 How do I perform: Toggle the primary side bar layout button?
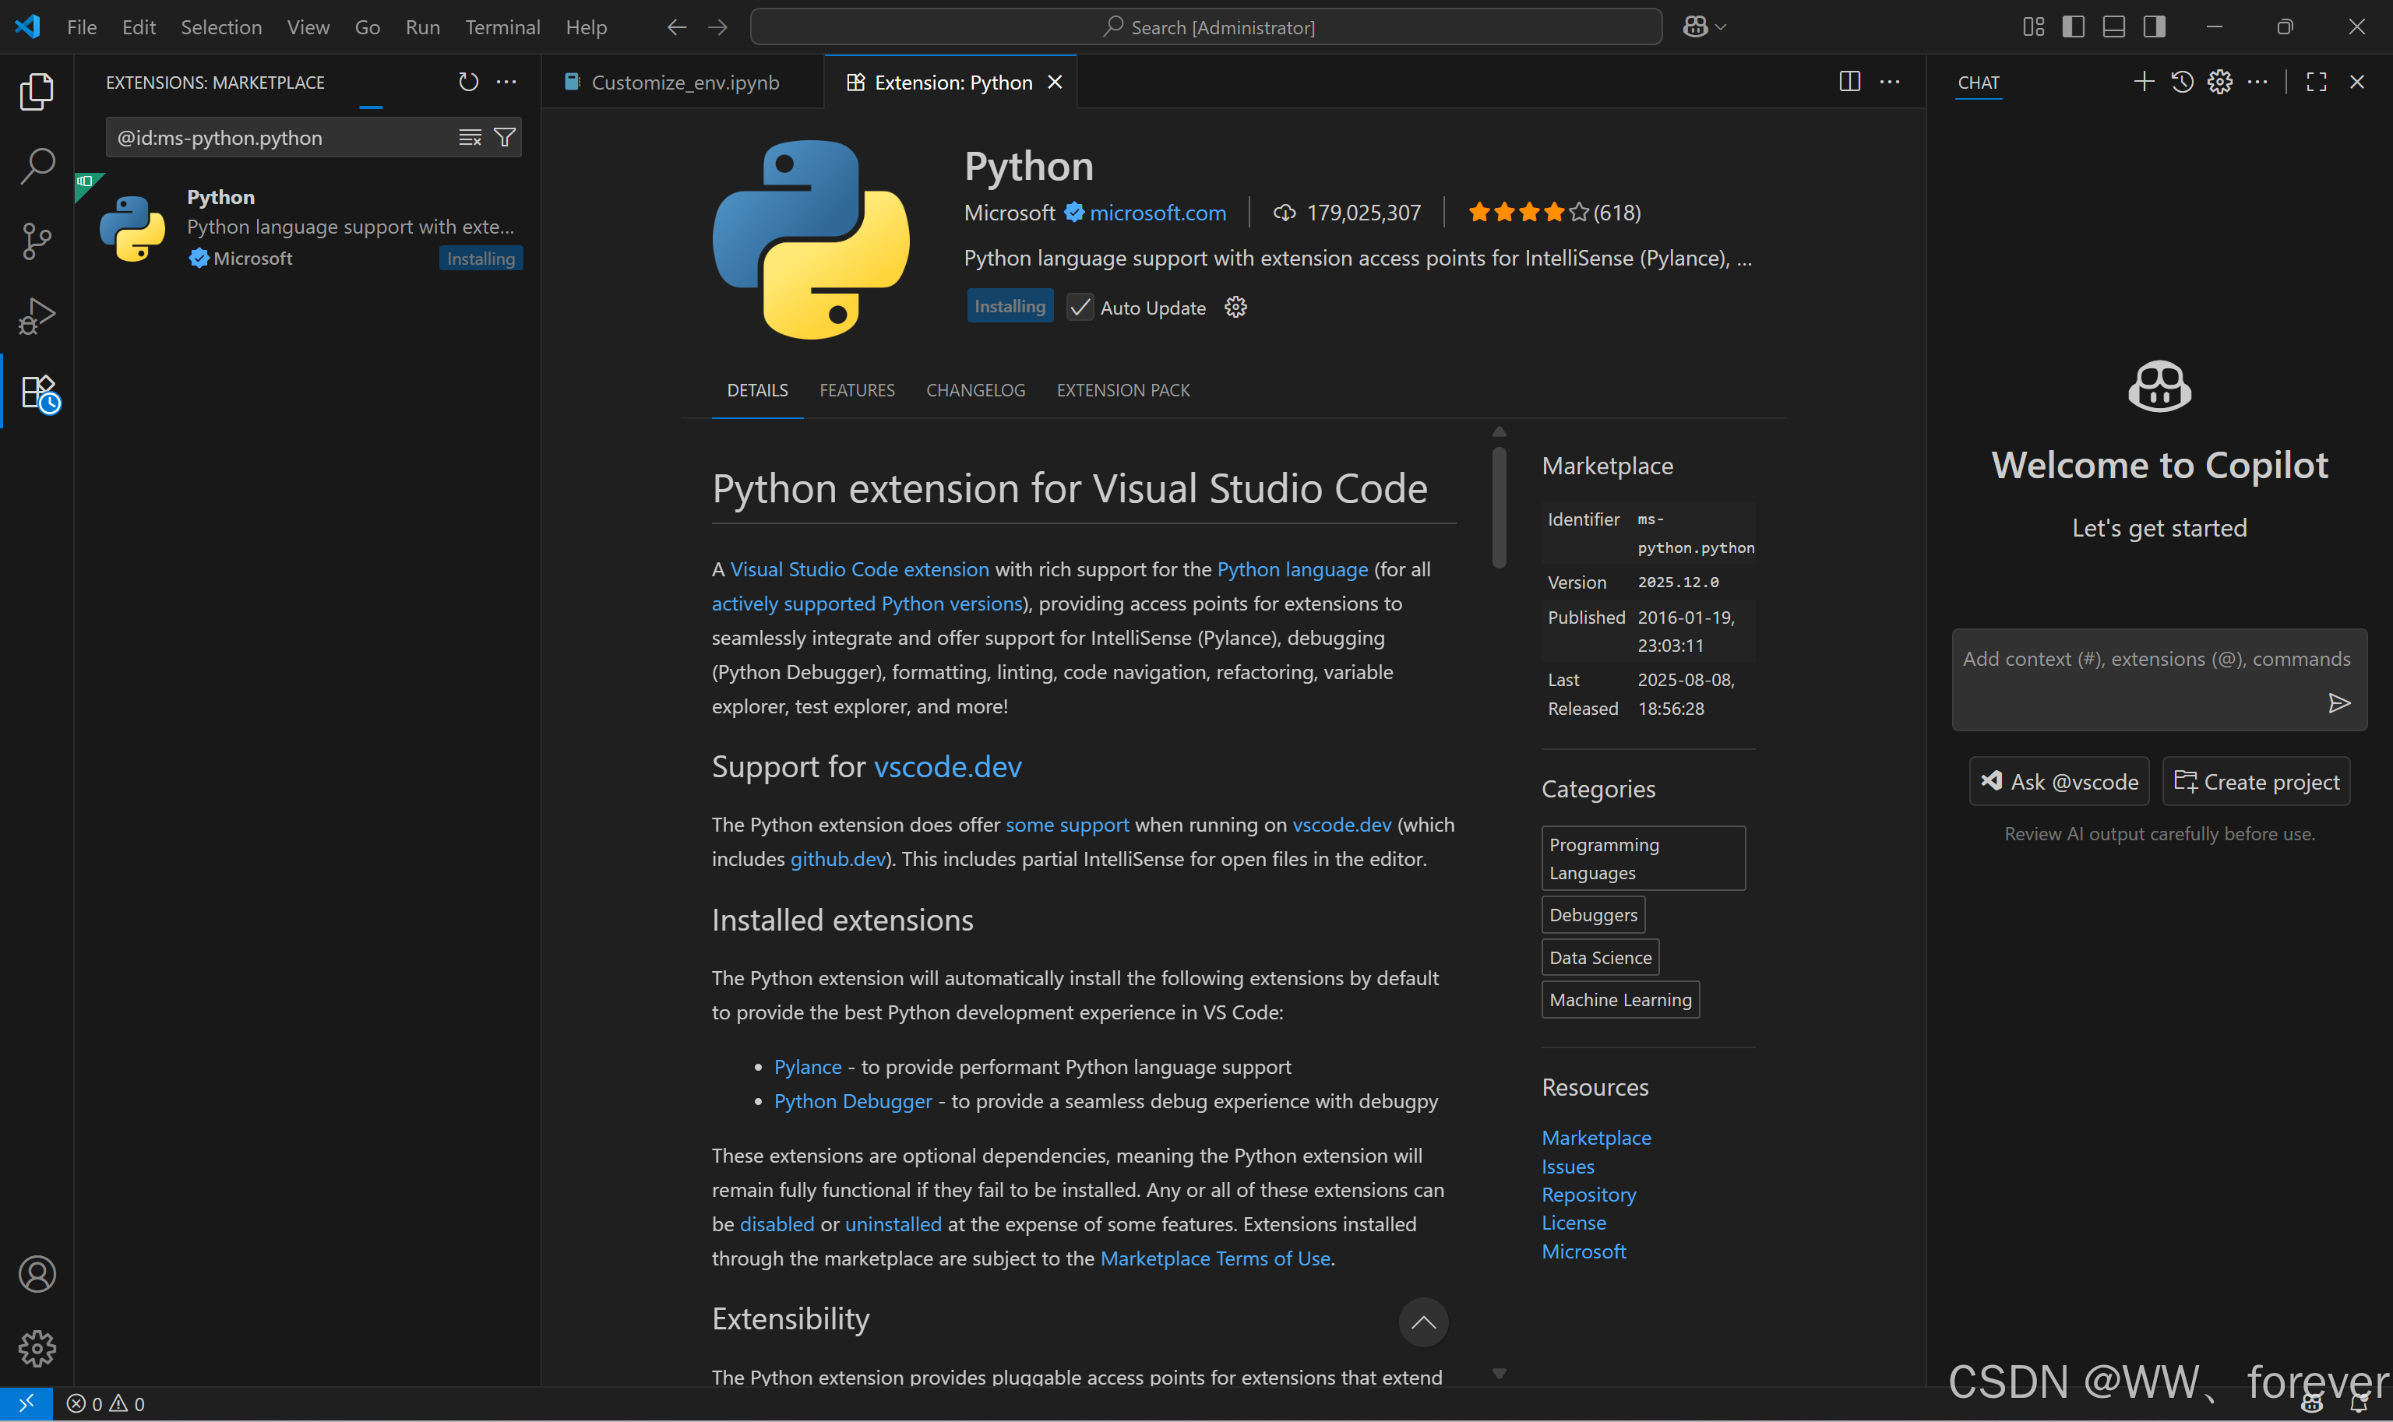[x=2073, y=26]
